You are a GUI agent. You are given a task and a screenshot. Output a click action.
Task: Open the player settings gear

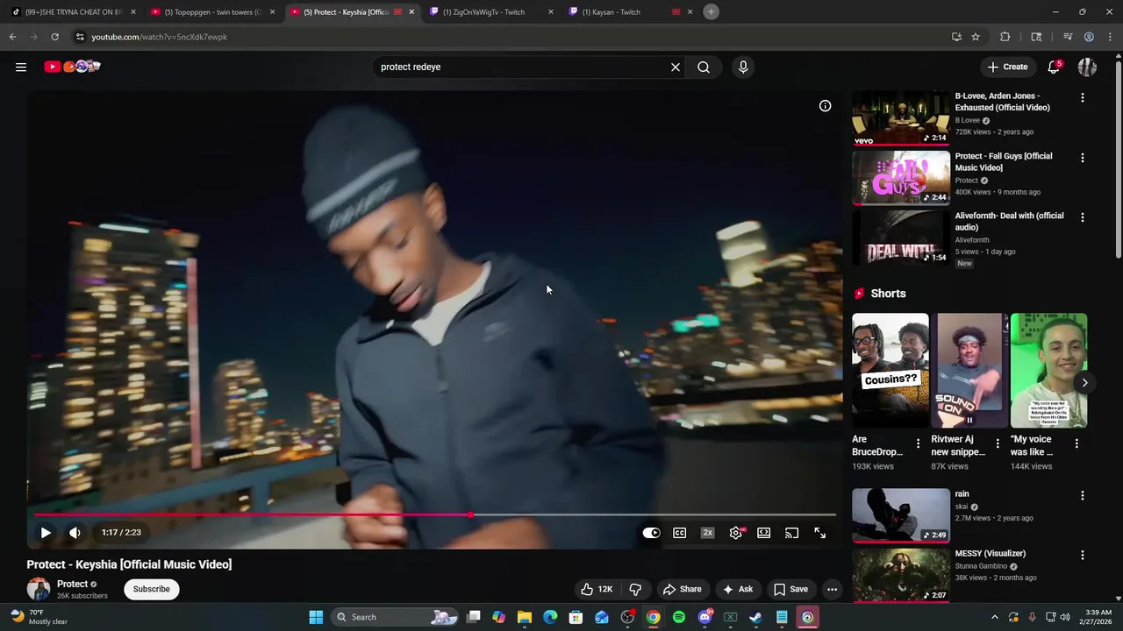[736, 533]
